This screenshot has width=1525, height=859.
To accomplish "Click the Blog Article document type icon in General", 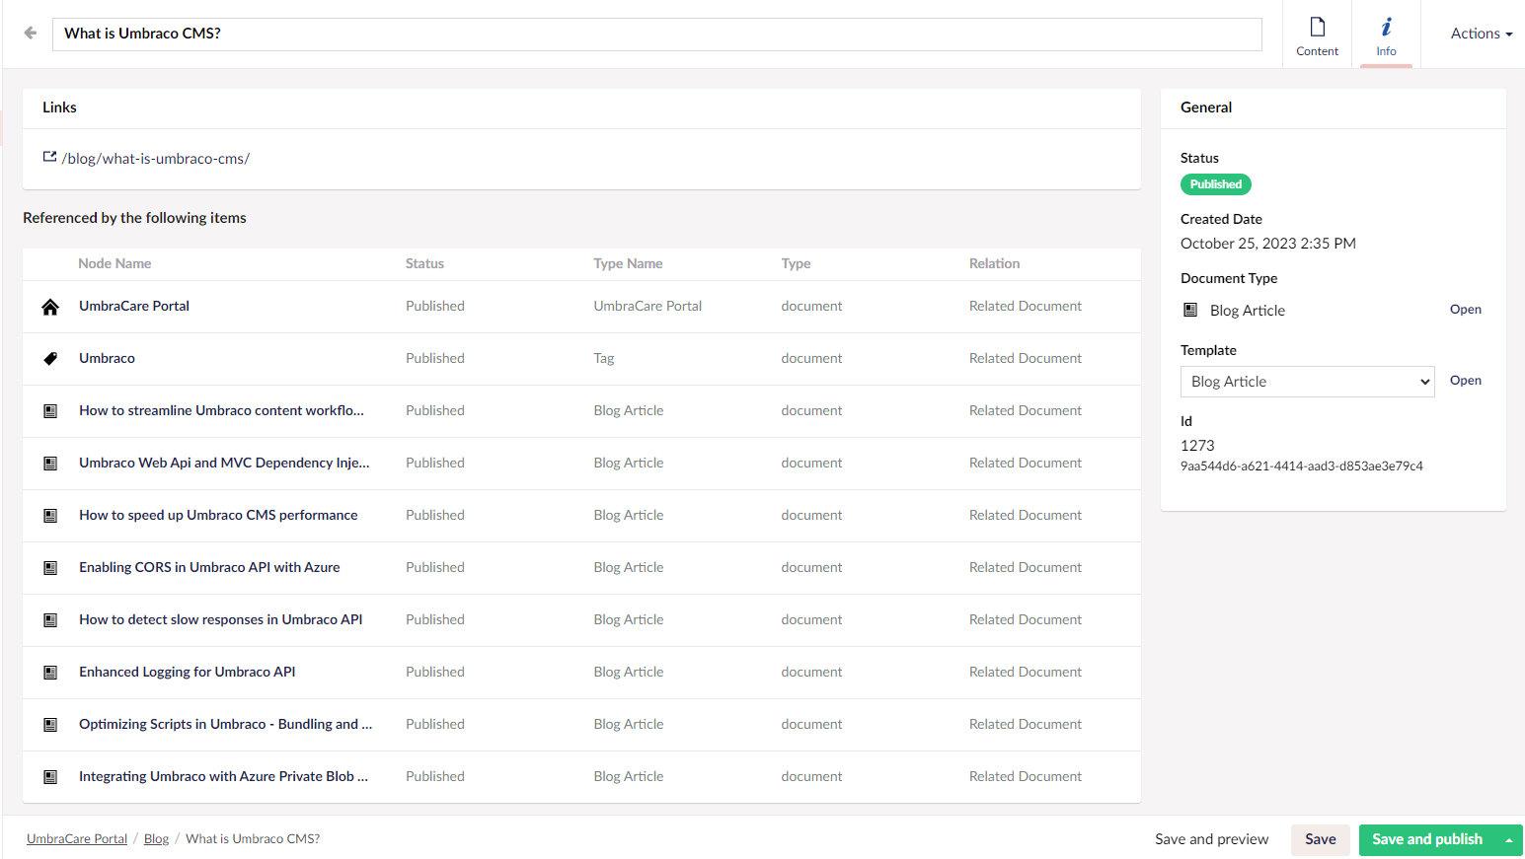I will (1190, 310).
